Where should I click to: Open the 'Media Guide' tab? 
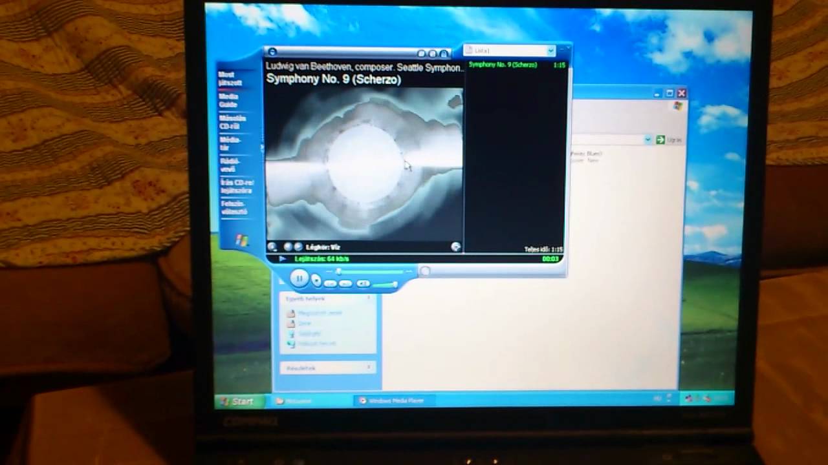coord(229,100)
